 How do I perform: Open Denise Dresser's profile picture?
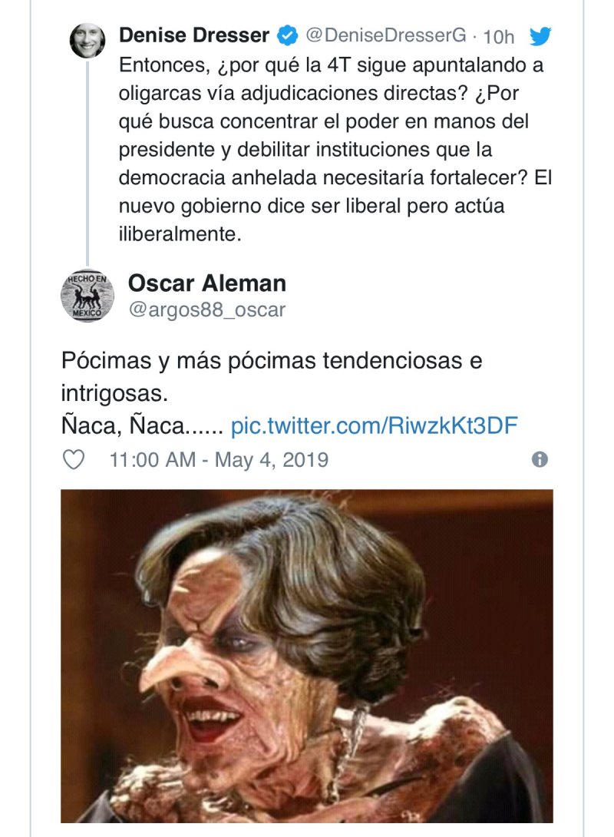point(88,39)
